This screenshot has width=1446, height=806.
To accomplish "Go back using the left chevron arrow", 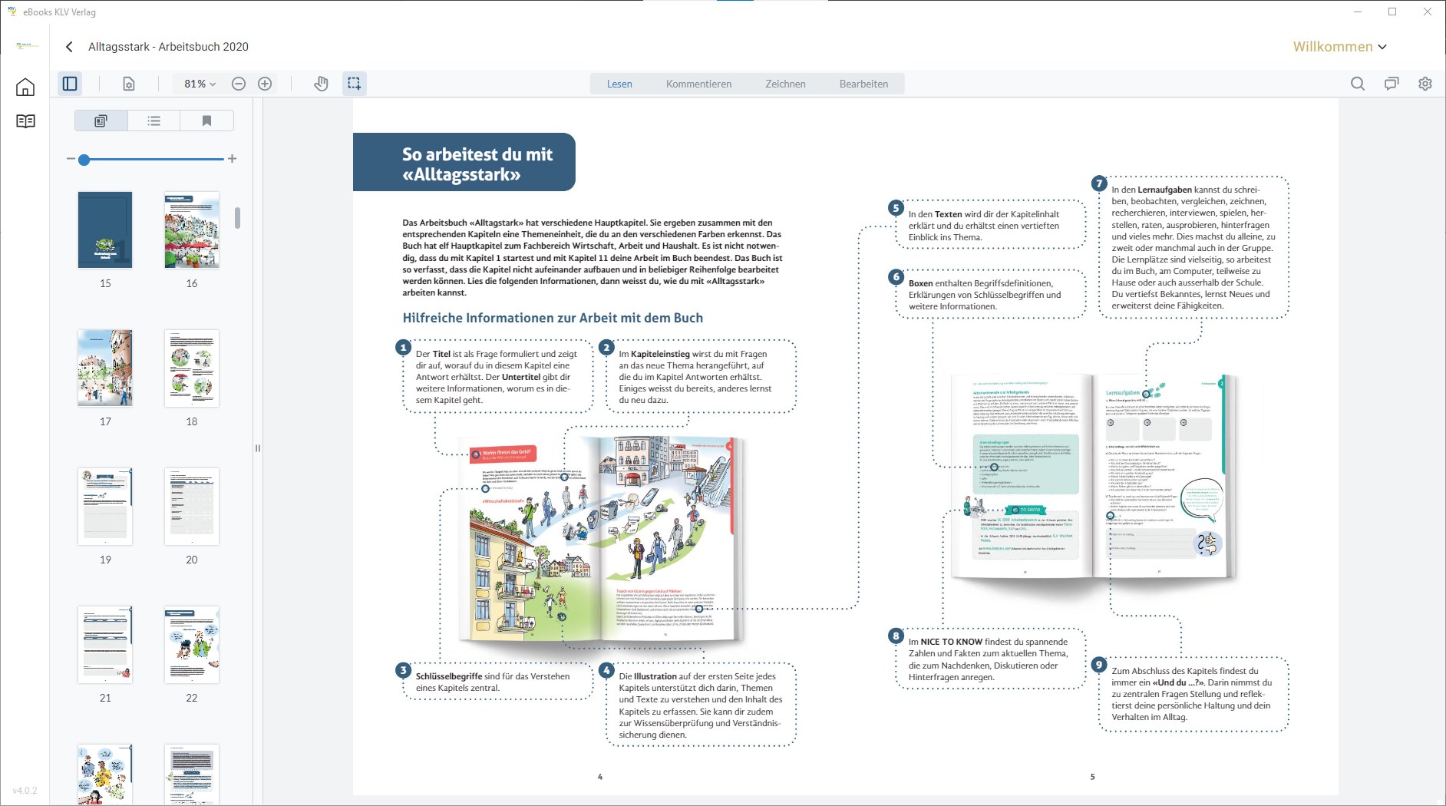I will coord(69,47).
